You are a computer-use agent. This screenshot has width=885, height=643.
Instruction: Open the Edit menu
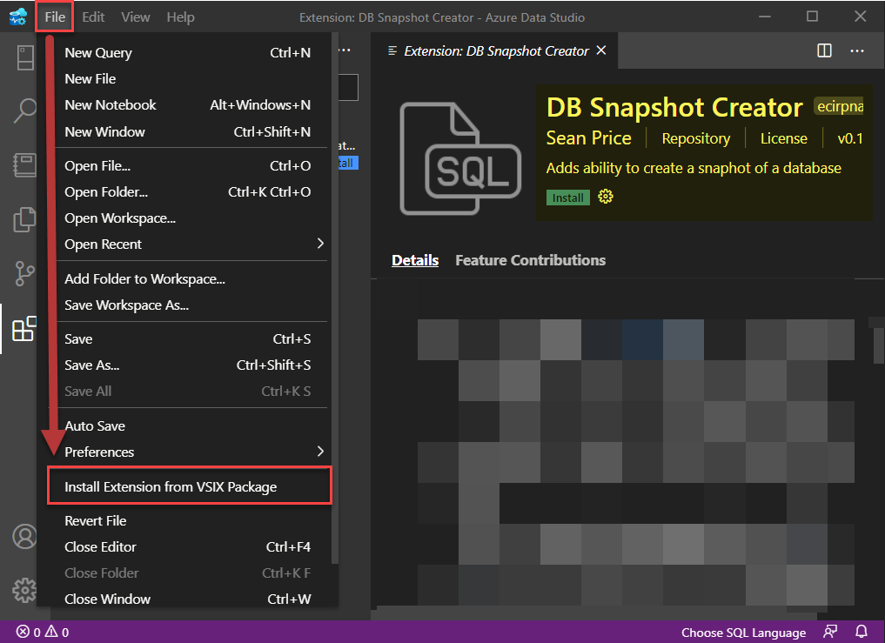[93, 17]
